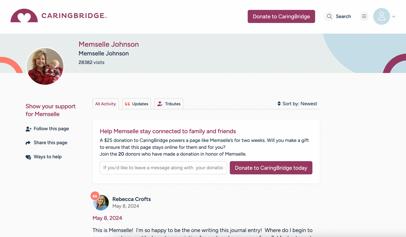406x237 pixels.
Task: Click the search magnifier icon
Action: (329, 16)
